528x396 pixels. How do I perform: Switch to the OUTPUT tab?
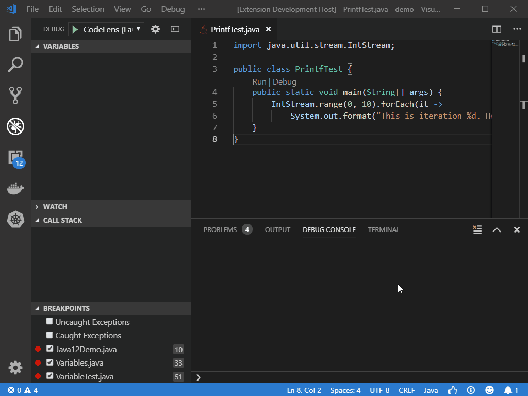click(x=277, y=229)
